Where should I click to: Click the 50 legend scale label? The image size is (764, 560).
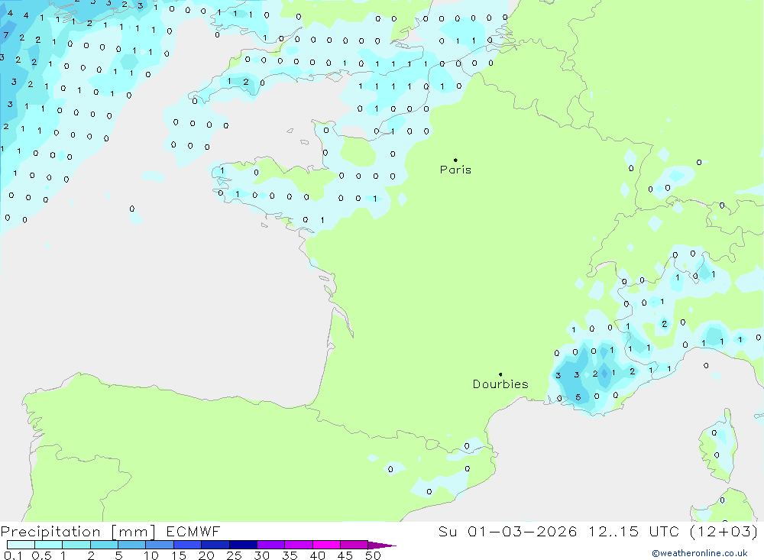pyautogui.click(x=374, y=555)
